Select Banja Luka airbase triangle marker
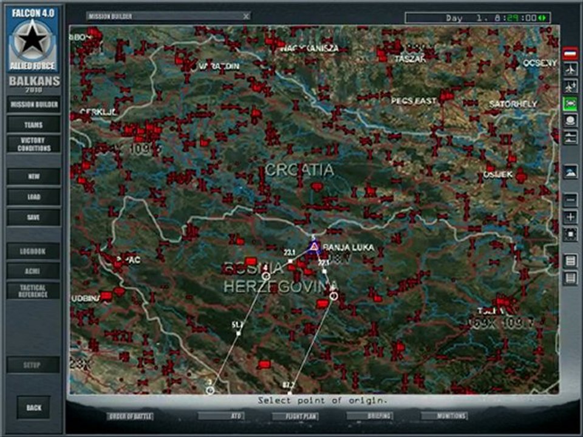 (315, 247)
